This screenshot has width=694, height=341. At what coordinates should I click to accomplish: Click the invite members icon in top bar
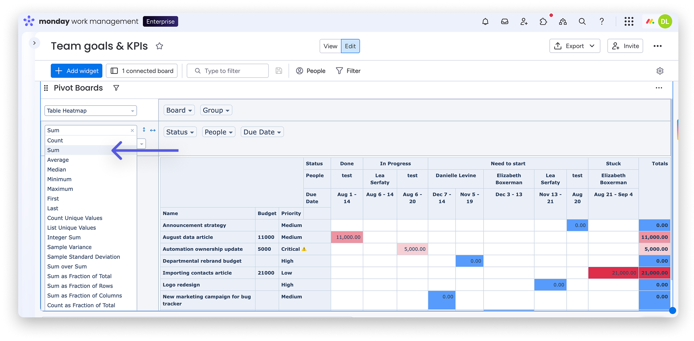(524, 22)
